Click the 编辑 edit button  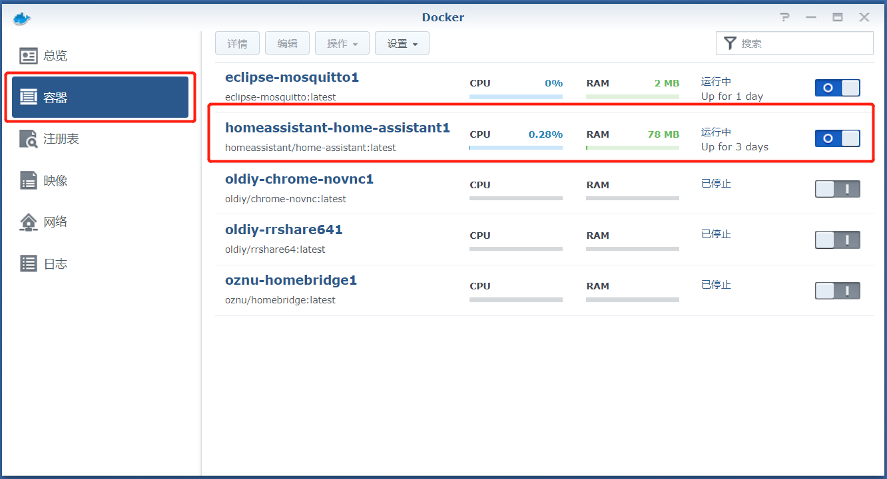tap(288, 43)
